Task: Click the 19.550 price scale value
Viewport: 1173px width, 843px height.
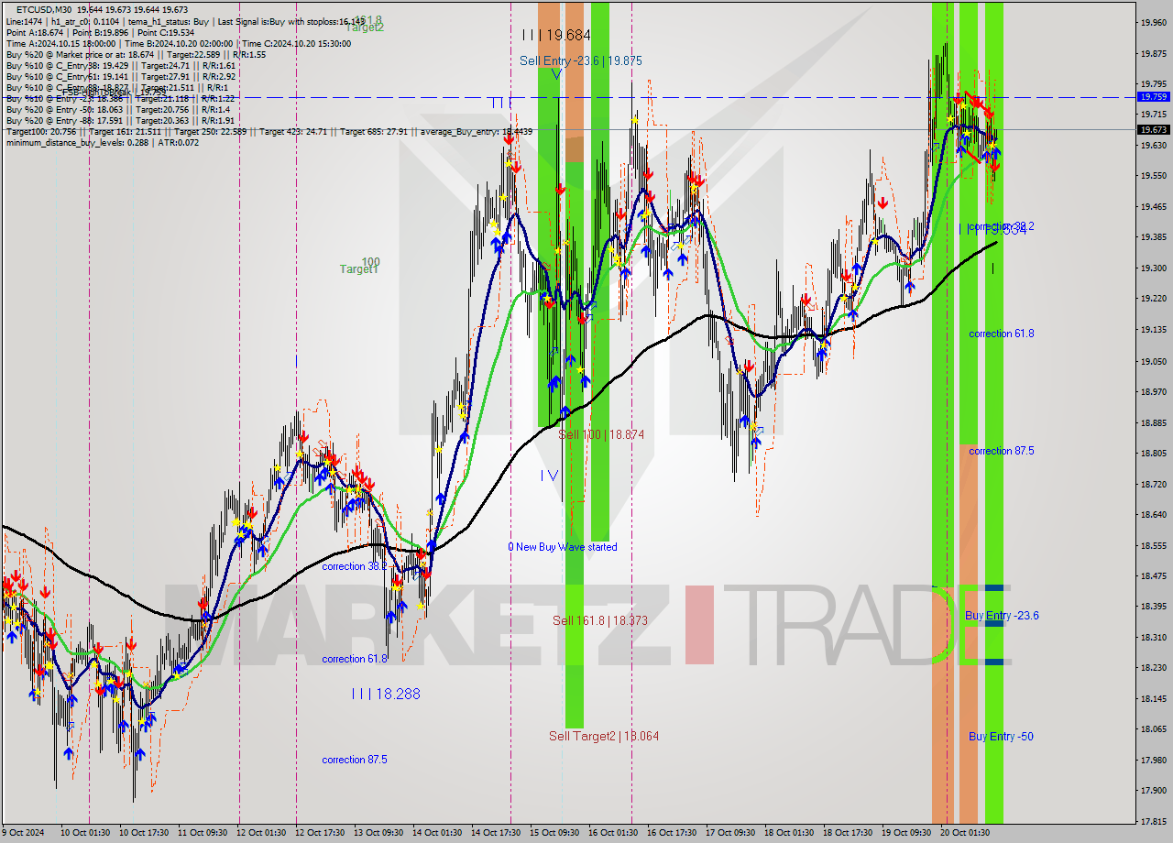Action: [1153, 176]
